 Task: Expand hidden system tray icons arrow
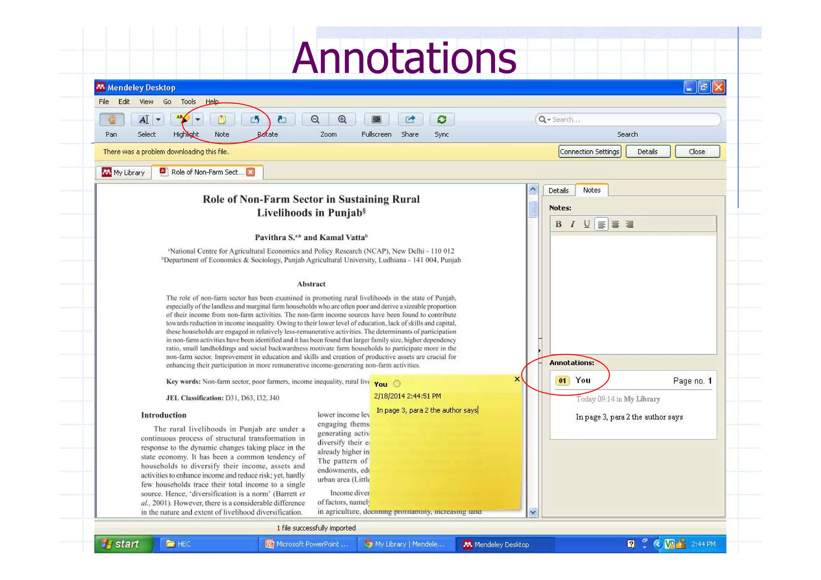tap(658, 544)
